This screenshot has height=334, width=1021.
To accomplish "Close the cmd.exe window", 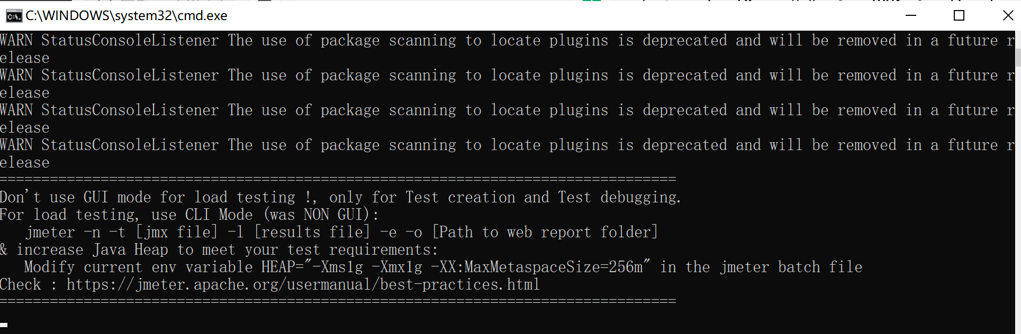I will (1008, 16).
